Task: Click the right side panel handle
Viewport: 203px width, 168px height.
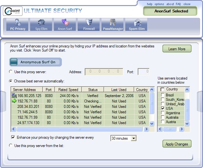Action: [200, 101]
